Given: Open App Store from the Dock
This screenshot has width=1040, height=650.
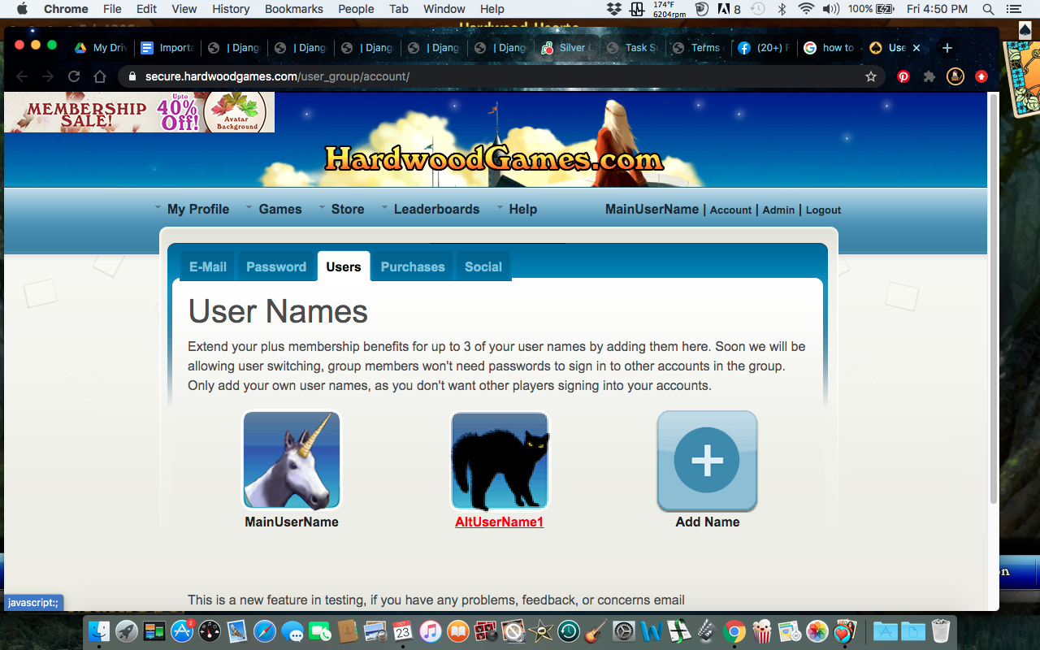Looking at the screenshot, I should pos(182,630).
